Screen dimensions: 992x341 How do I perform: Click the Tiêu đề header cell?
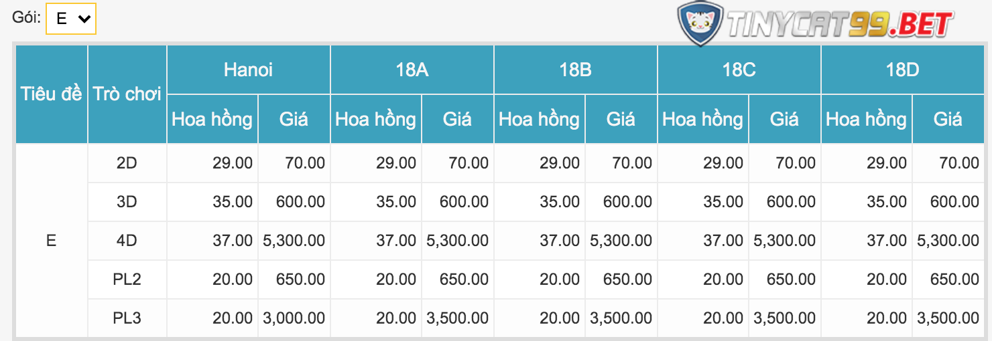click(x=52, y=94)
